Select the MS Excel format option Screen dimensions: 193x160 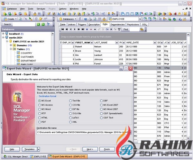45,101
